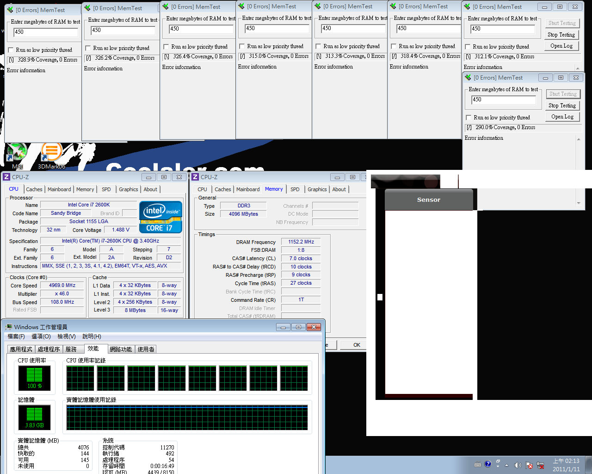Click the Show Desktop strip at taskbar end
Screen dimensions: 592x474
pyautogui.click(x=589, y=465)
